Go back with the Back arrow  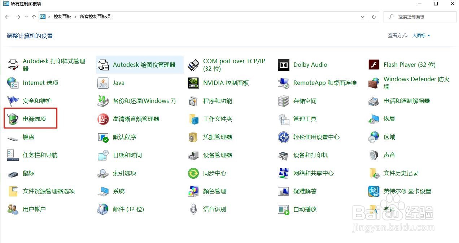tap(8, 17)
